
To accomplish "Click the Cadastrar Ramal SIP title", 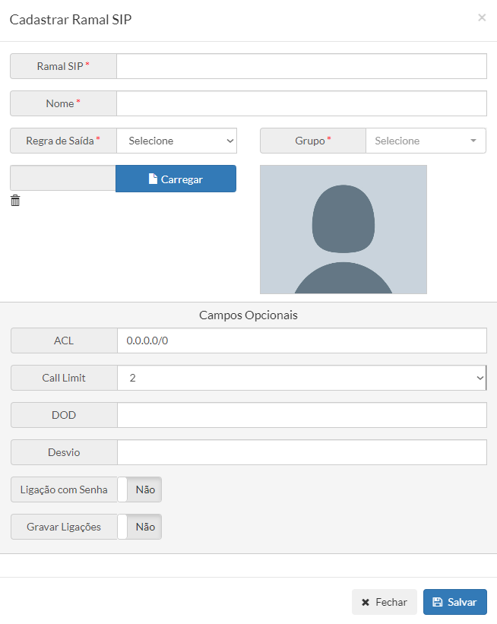I will pyautogui.click(x=71, y=20).
